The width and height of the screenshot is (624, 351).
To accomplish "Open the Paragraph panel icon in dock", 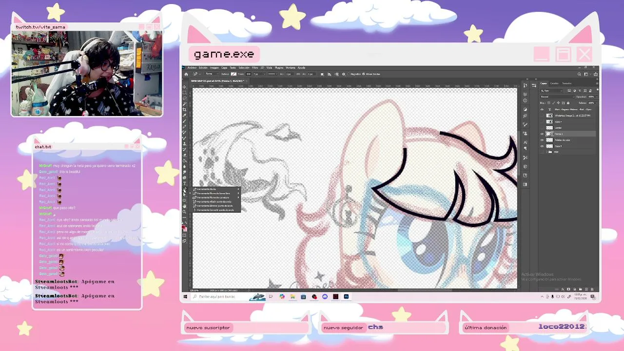I will tap(525, 148).
